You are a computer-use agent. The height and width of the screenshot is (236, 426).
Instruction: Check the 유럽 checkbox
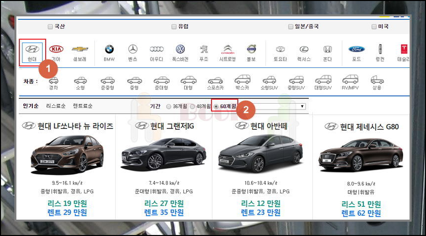tap(174, 27)
